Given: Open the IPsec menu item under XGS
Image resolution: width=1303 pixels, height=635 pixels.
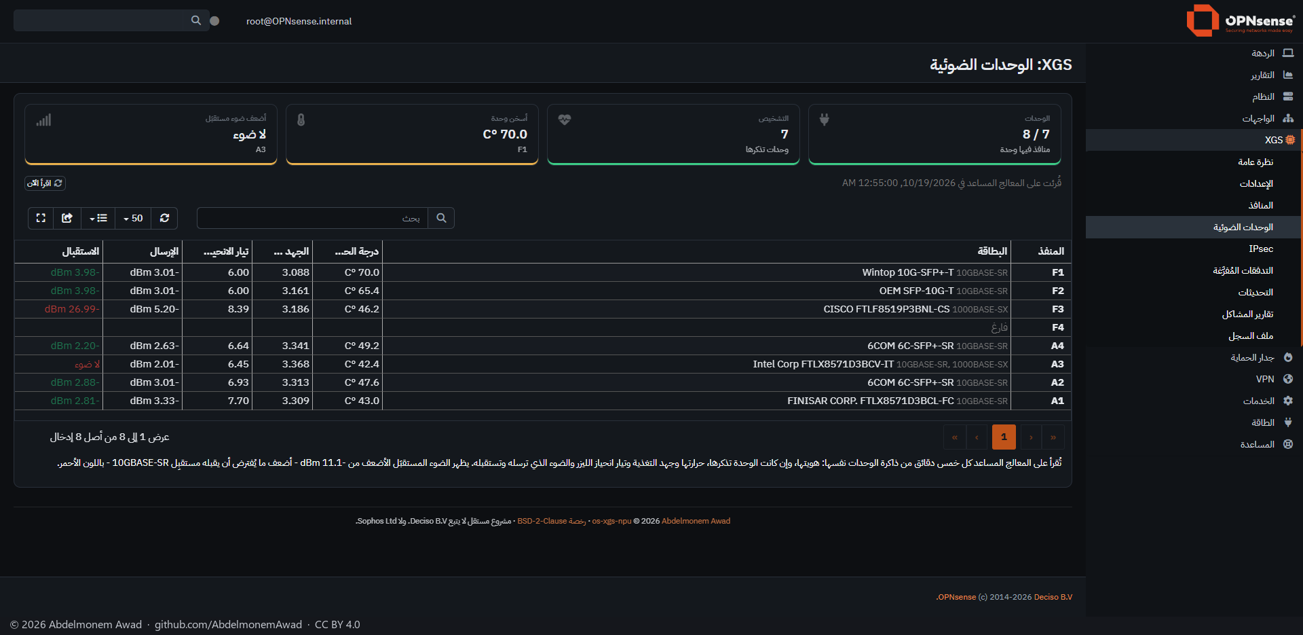Looking at the screenshot, I should [1194, 249].
